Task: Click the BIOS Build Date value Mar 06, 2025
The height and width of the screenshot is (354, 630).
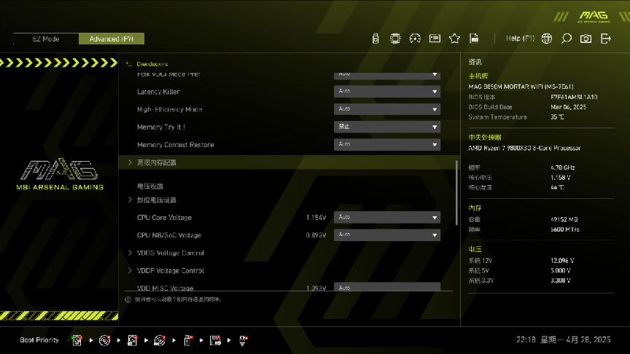Action: (x=568, y=107)
